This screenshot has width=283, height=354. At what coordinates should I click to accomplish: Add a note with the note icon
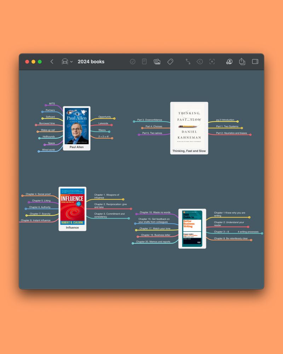tap(144, 61)
